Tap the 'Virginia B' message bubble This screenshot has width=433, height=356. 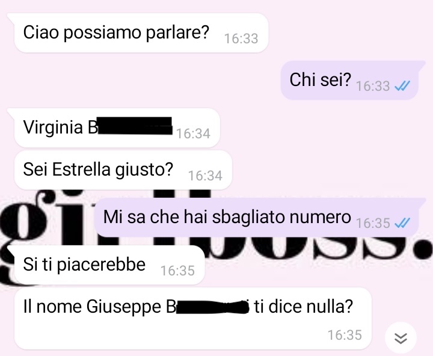click(117, 127)
